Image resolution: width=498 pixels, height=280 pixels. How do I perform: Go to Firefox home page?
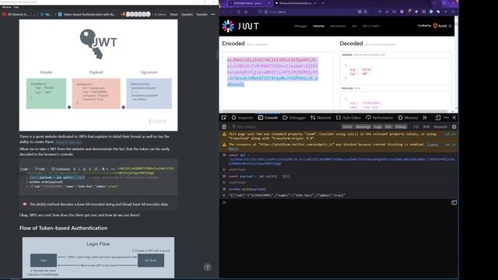coord(246,12)
